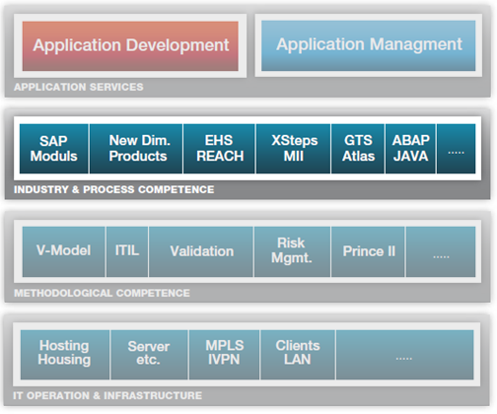Open the EHS REACH tile
The width and height of the screenshot is (497, 414).
click(219, 149)
